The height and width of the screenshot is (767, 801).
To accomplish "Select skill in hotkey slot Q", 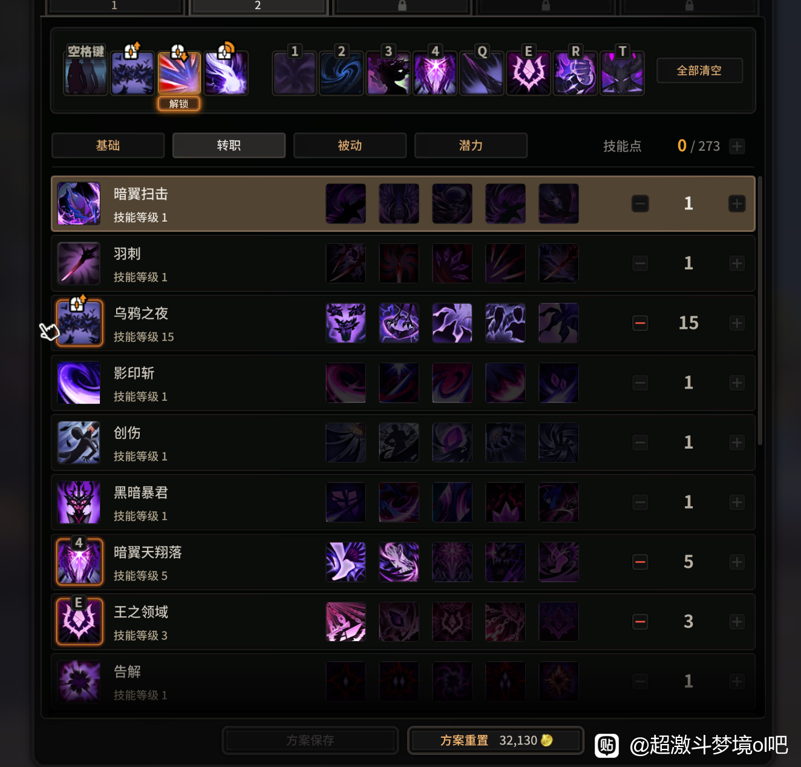I will coord(482,74).
